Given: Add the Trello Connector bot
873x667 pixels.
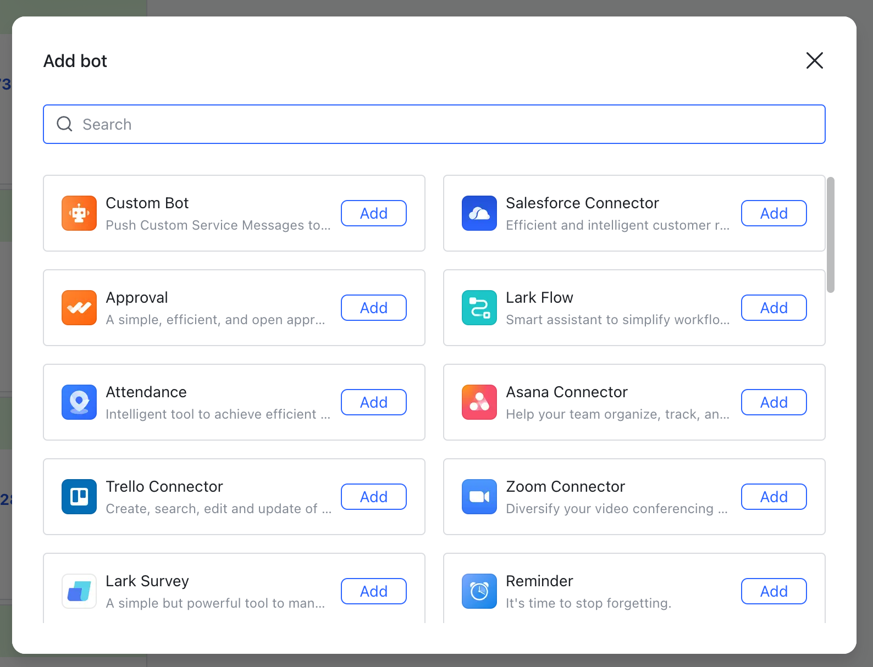Looking at the screenshot, I should point(374,497).
